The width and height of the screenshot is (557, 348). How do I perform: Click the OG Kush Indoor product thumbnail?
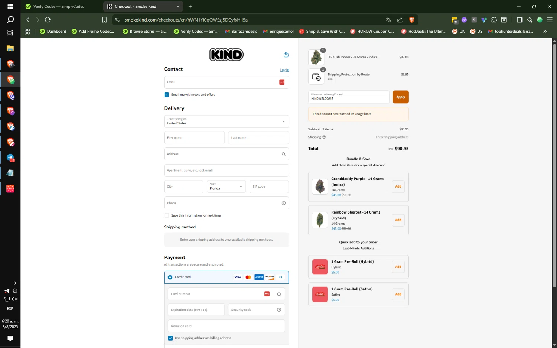(x=316, y=57)
